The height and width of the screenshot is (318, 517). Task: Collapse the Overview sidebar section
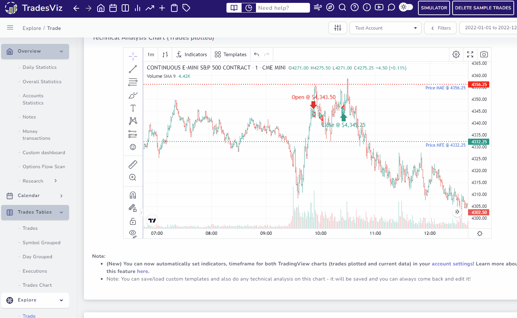tap(35, 51)
